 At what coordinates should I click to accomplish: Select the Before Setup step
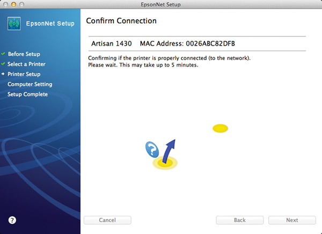point(24,54)
